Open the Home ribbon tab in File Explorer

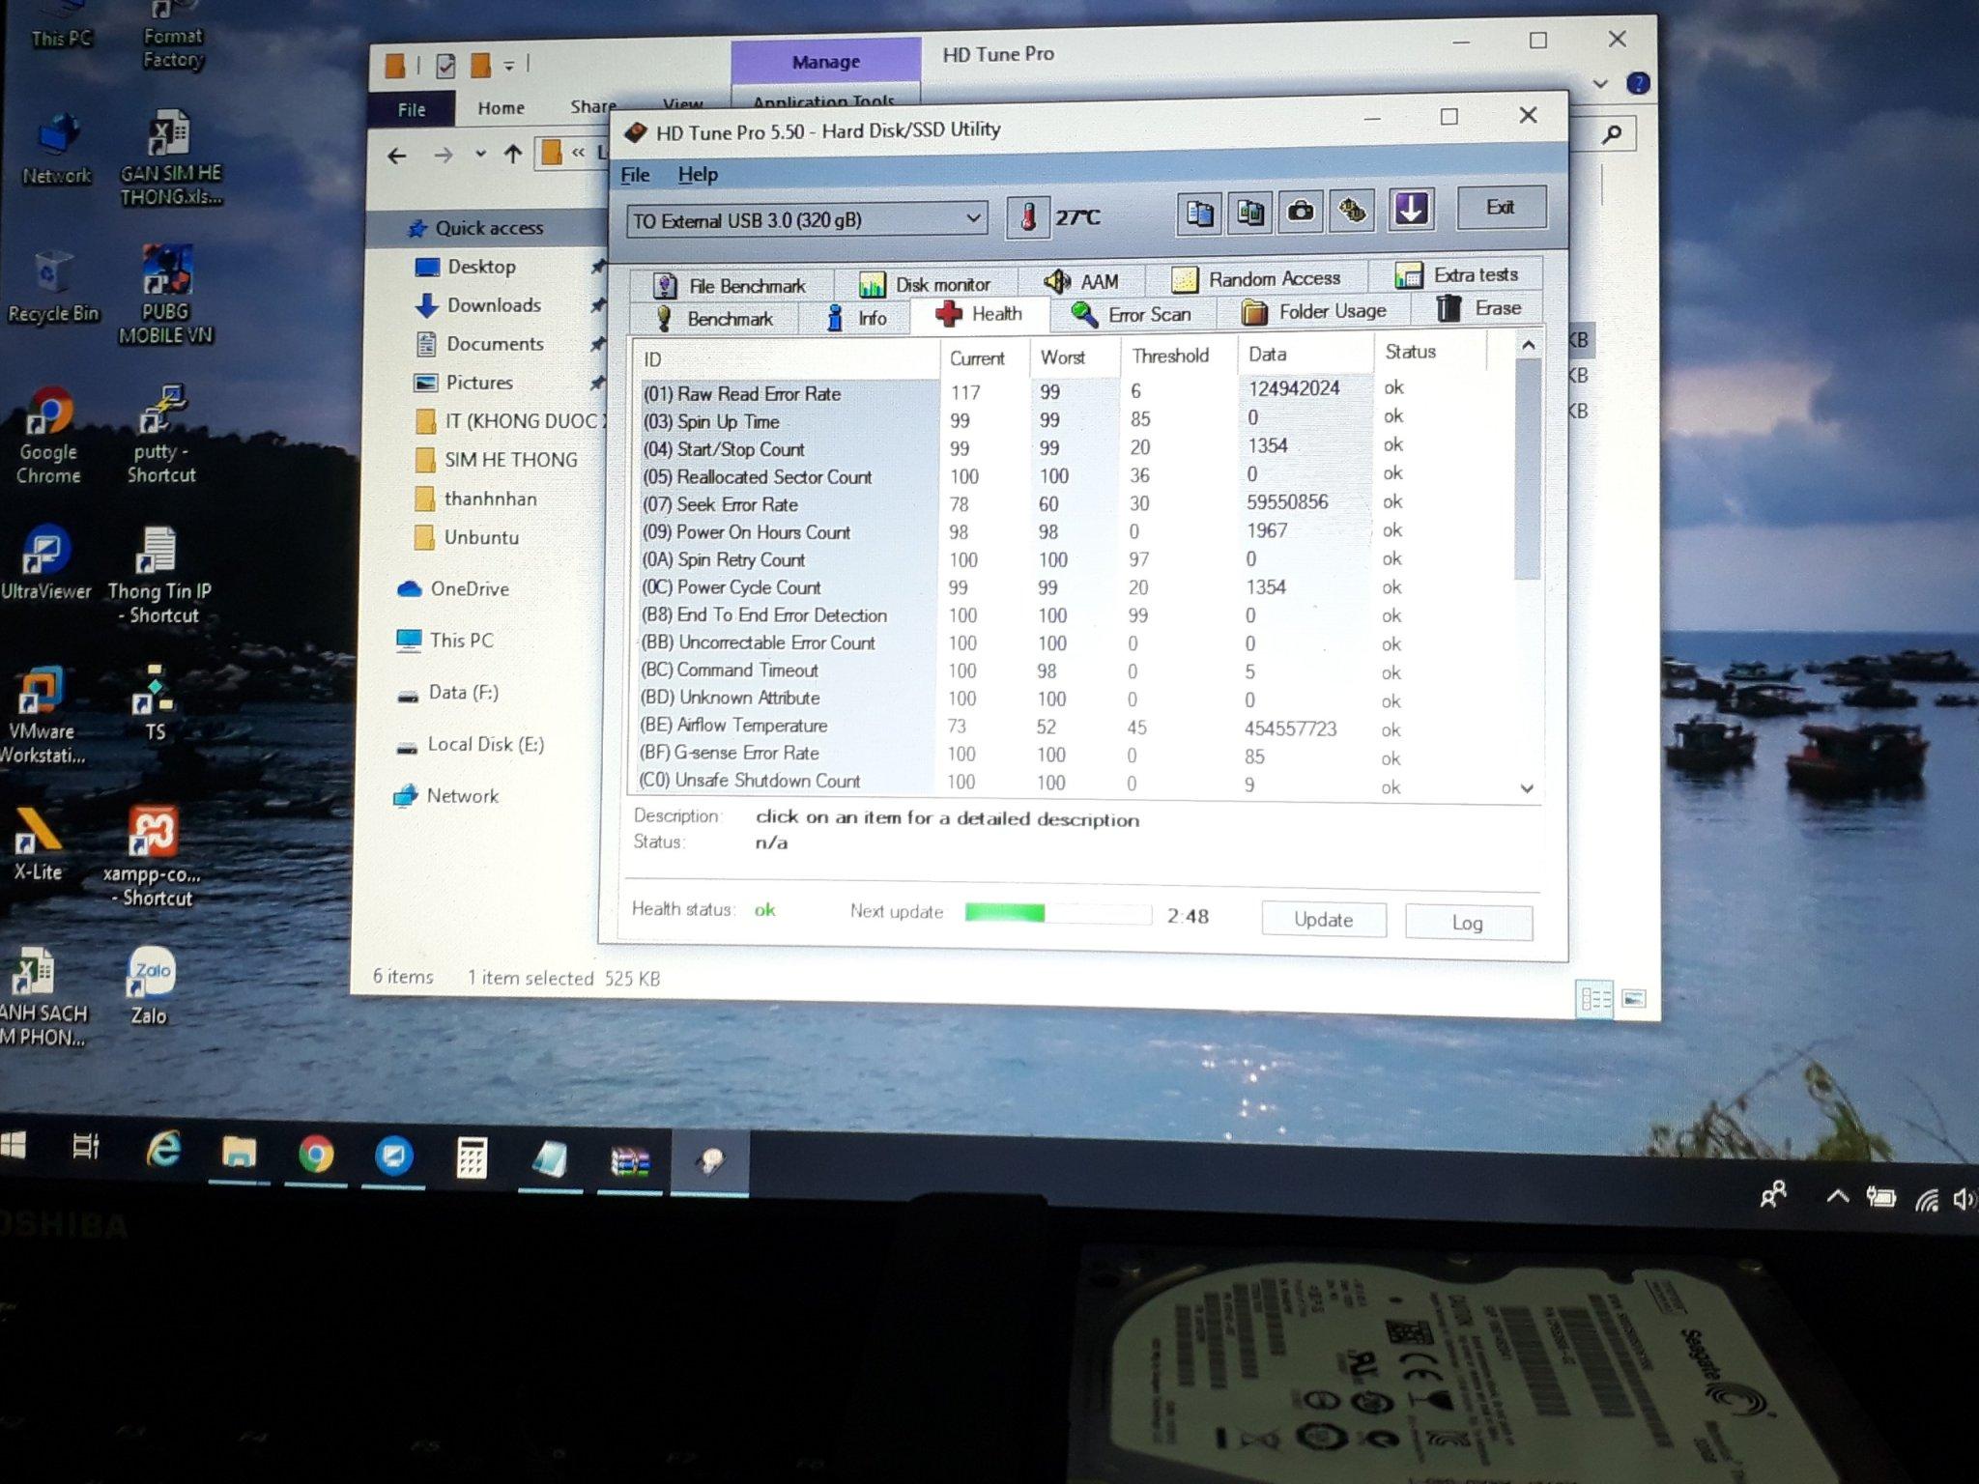tap(501, 108)
